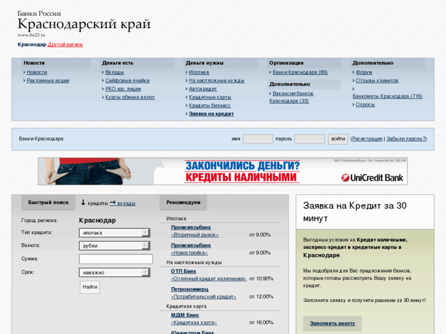Click Другой регион link
446x334 pixels.
65,44
